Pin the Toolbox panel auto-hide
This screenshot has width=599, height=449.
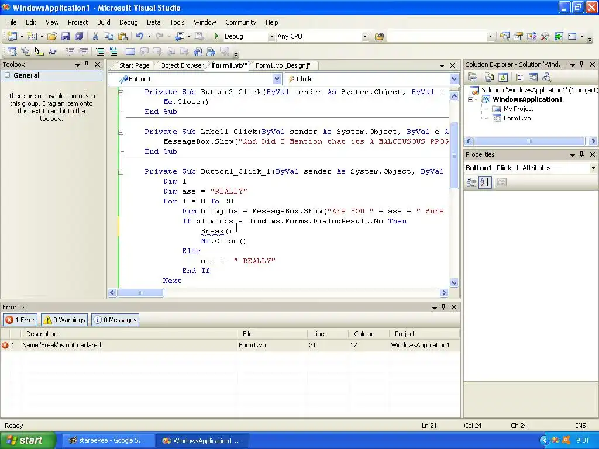(x=87, y=64)
